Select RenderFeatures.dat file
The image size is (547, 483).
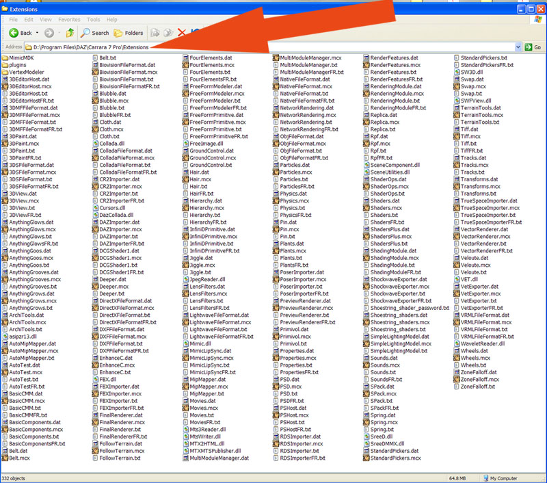(x=390, y=58)
